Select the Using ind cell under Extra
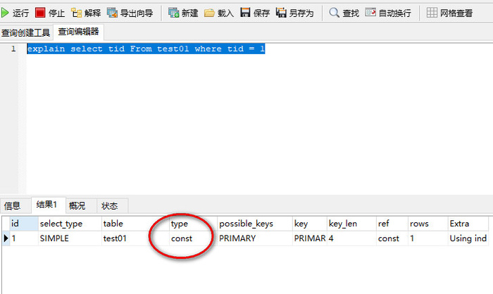This screenshot has width=493, height=294. (468, 238)
